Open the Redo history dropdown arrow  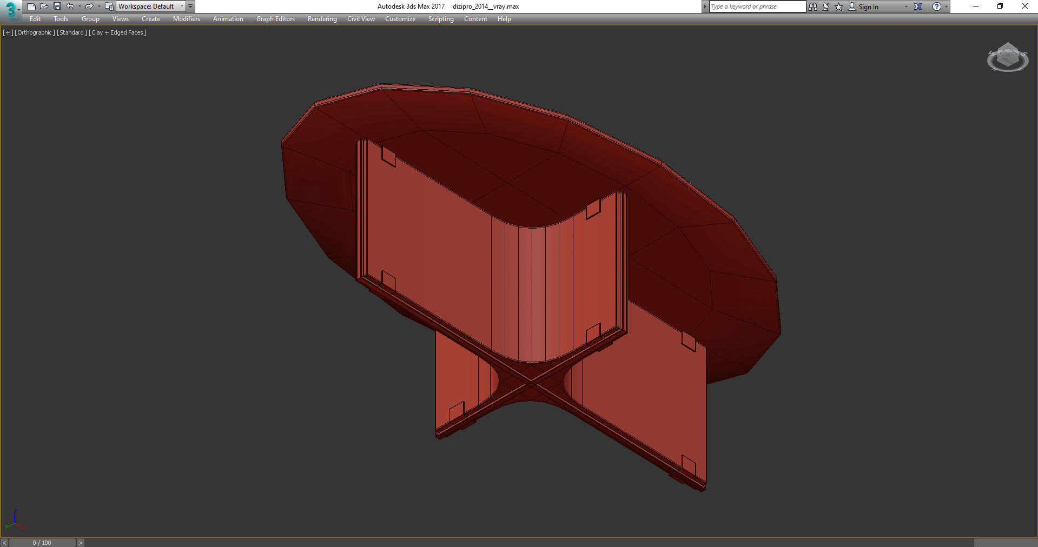click(98, 6)
